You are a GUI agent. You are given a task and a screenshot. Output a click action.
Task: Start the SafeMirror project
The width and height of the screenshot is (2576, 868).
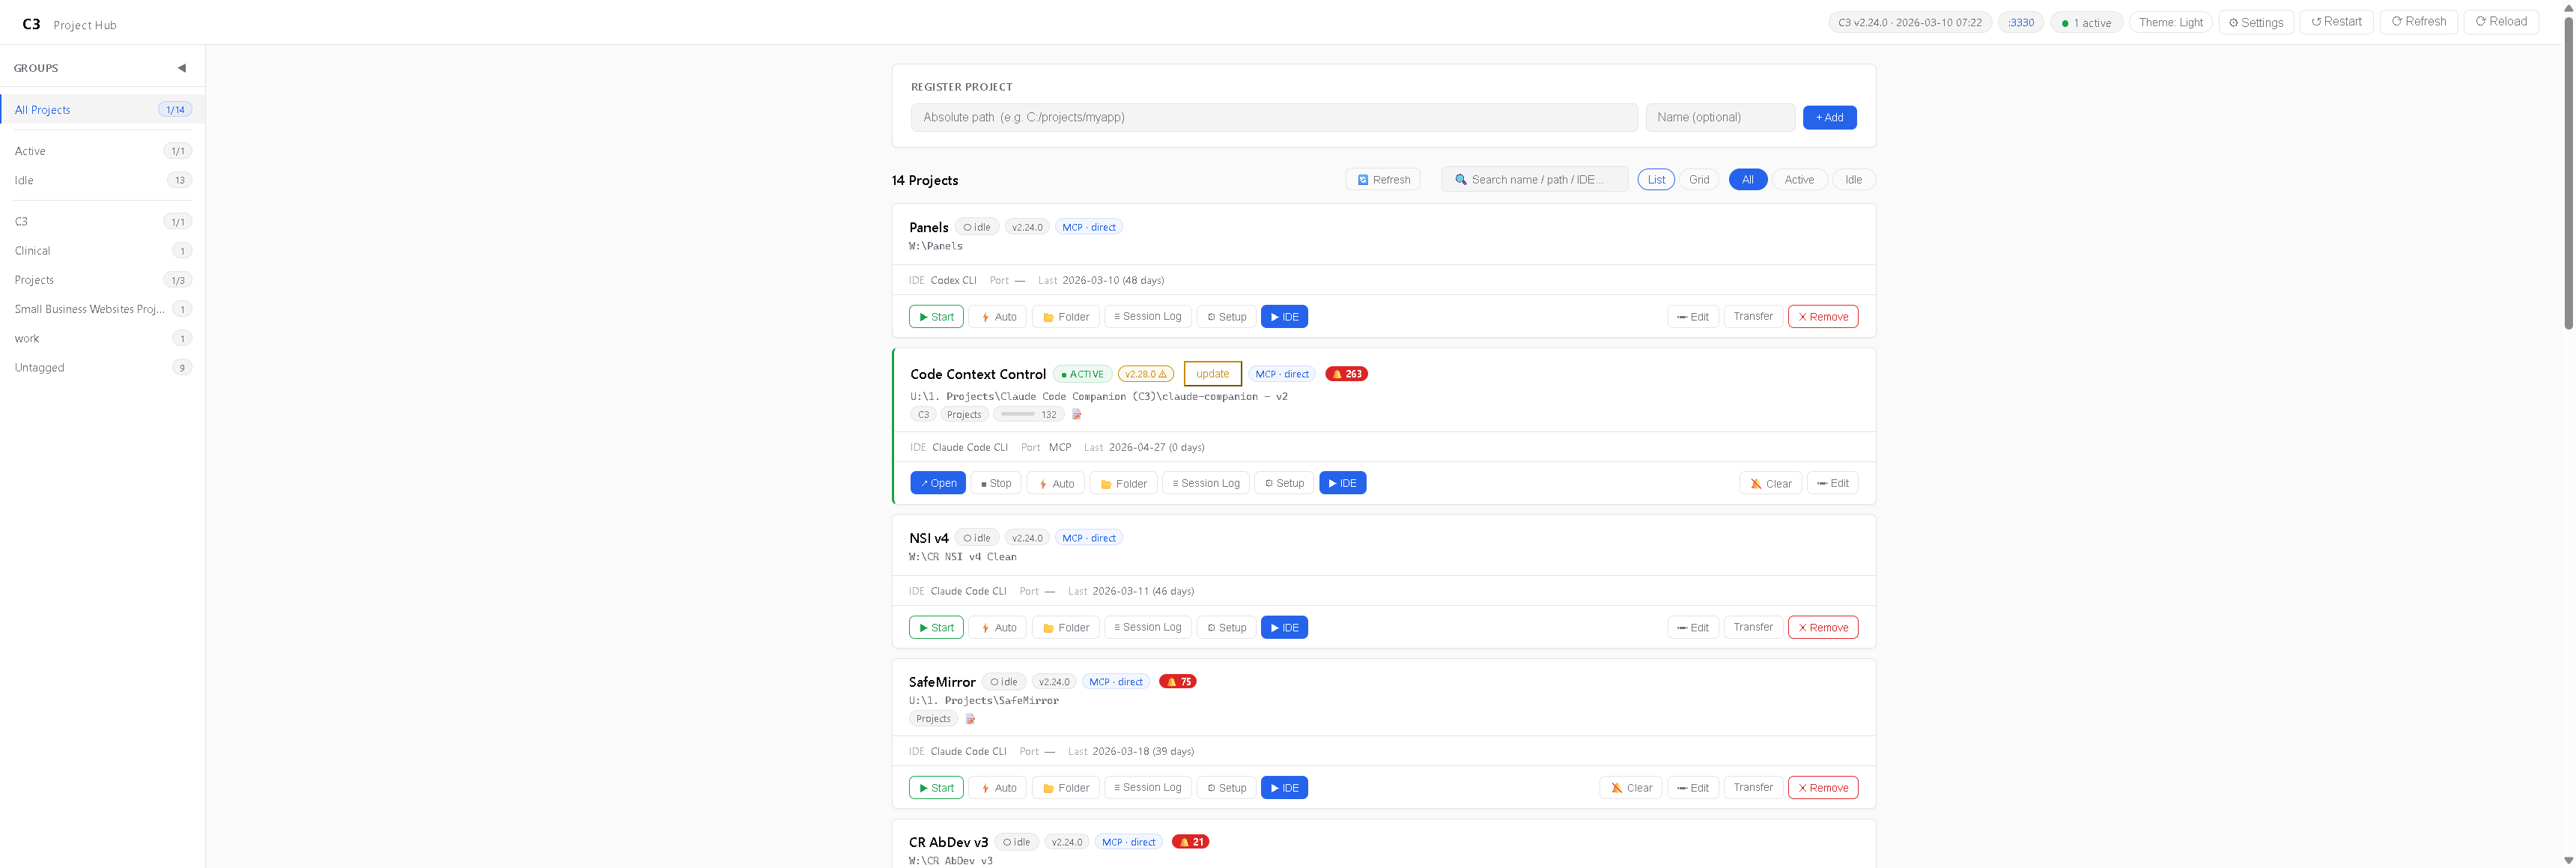click(x=936, y=788)
